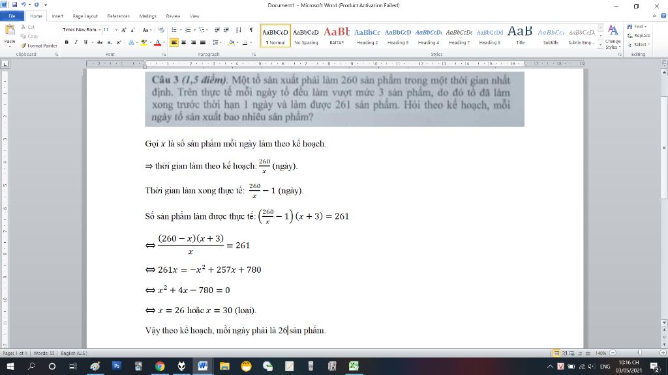The height and width of the screenshot is (375, 668).
Task: Apply strikethrough formatting
Action: click(x=100, y=42)
